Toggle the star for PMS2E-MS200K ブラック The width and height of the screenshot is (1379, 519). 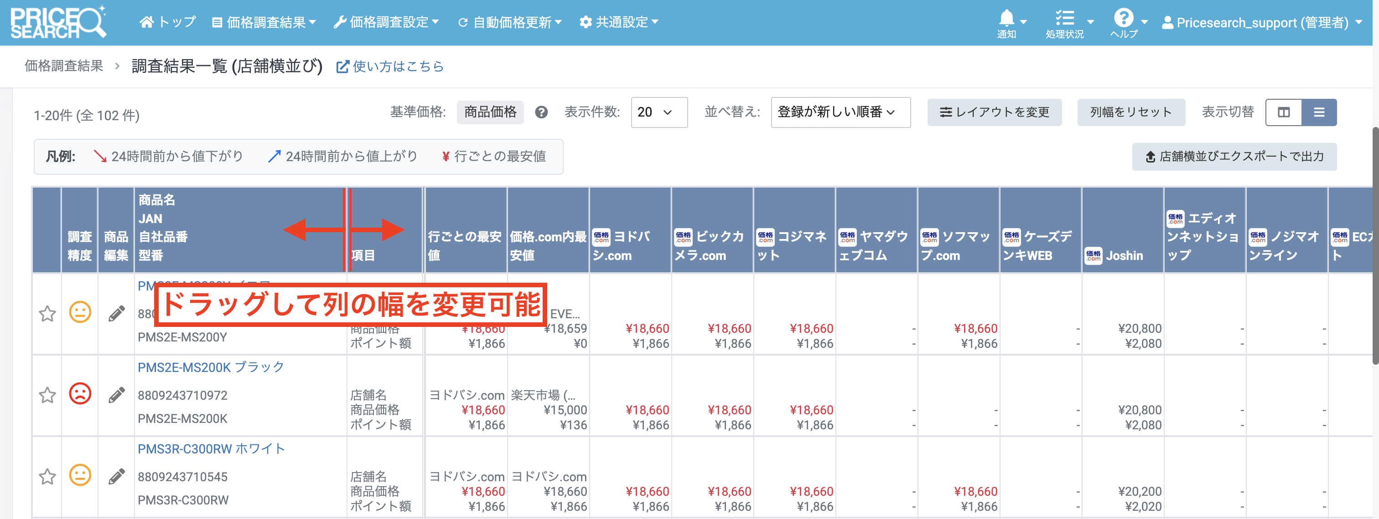coord(47,395)
